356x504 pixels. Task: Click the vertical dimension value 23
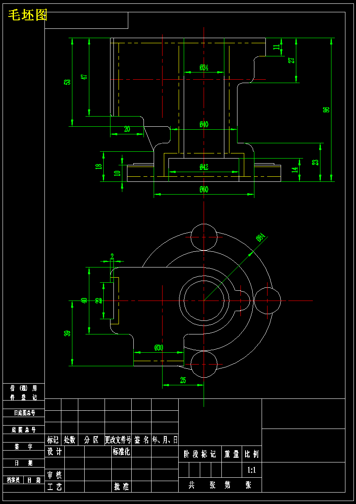click(315, 162)
